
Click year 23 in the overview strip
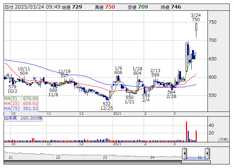coord(105,157)
